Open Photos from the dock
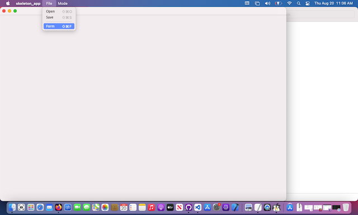 tap(105, 208)
